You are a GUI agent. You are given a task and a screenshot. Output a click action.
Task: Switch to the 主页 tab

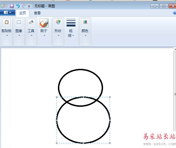pos(23,13)
